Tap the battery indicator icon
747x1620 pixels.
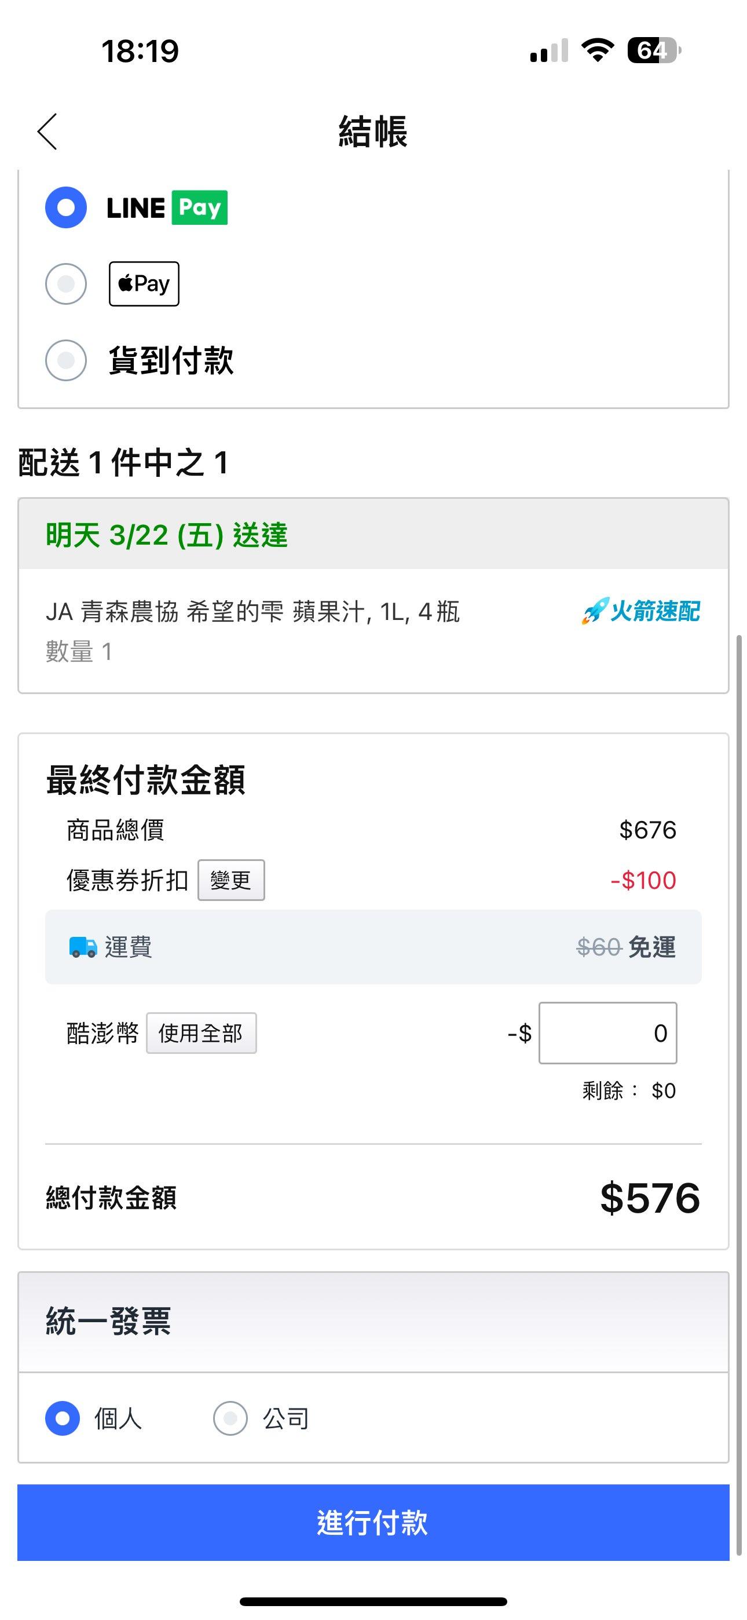pyautogui.click(x=653, y=50)
